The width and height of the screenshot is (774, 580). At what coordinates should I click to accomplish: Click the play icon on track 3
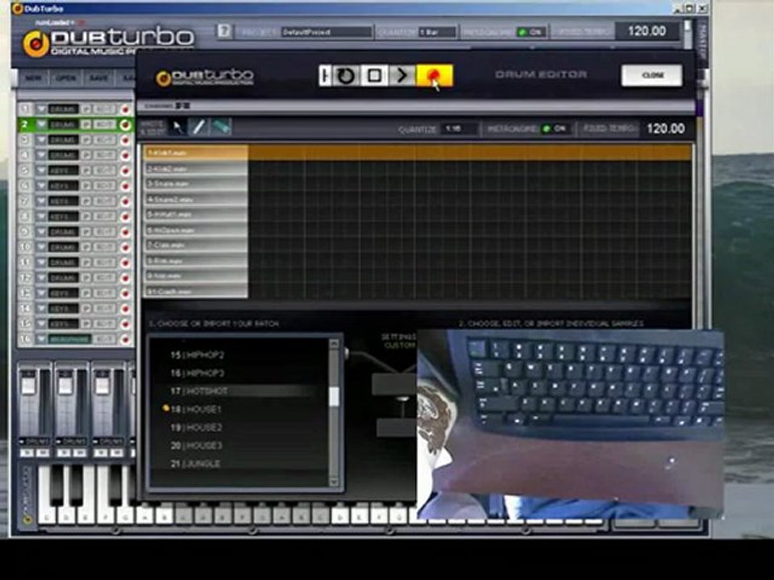86,140
